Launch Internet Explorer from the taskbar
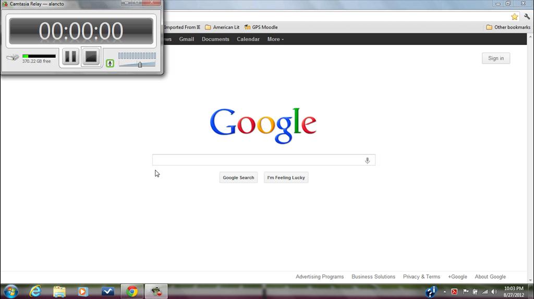This screenshot has height=299, width=534. point(35,292)
